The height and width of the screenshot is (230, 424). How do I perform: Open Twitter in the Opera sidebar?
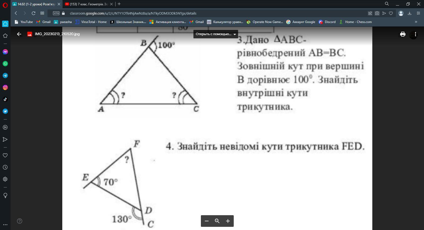tap(5, 111)
